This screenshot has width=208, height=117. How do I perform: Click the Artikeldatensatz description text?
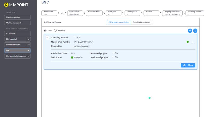(x=82, y=46)
